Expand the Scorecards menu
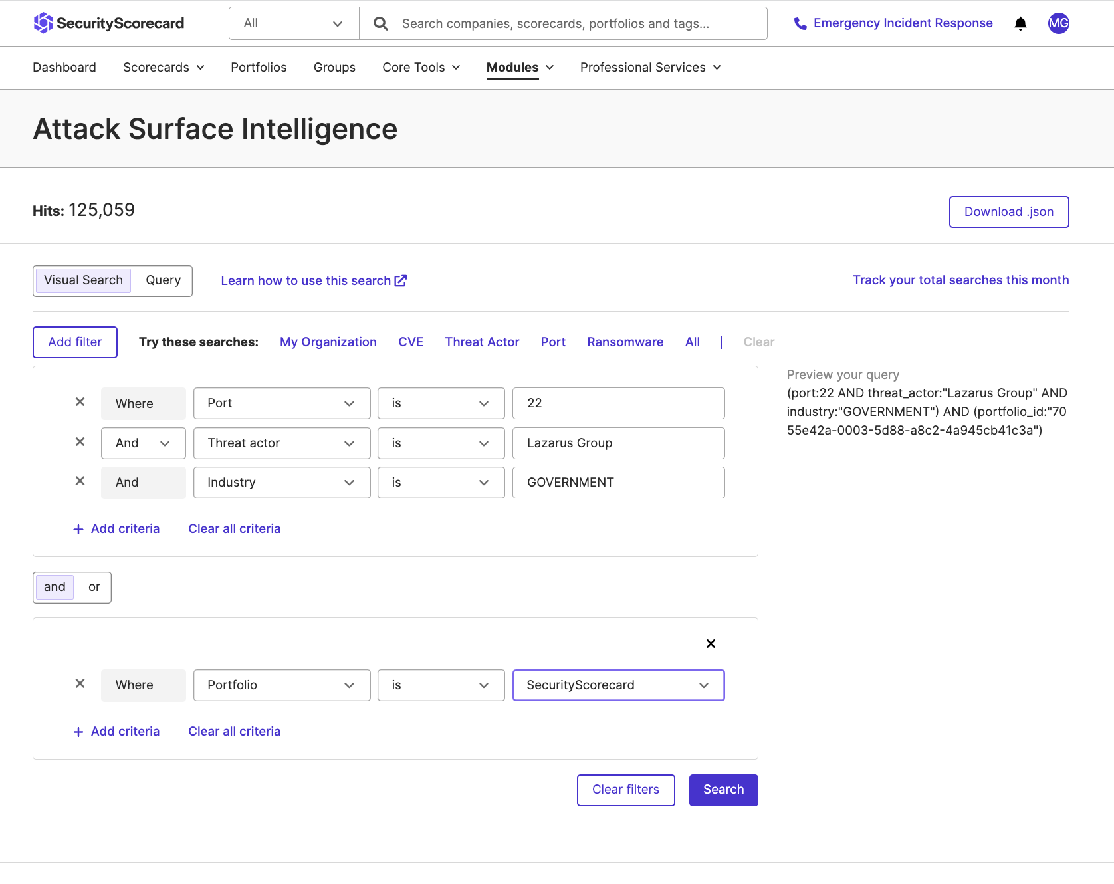This screenshot has width=1114, height=884. (164, 68)
